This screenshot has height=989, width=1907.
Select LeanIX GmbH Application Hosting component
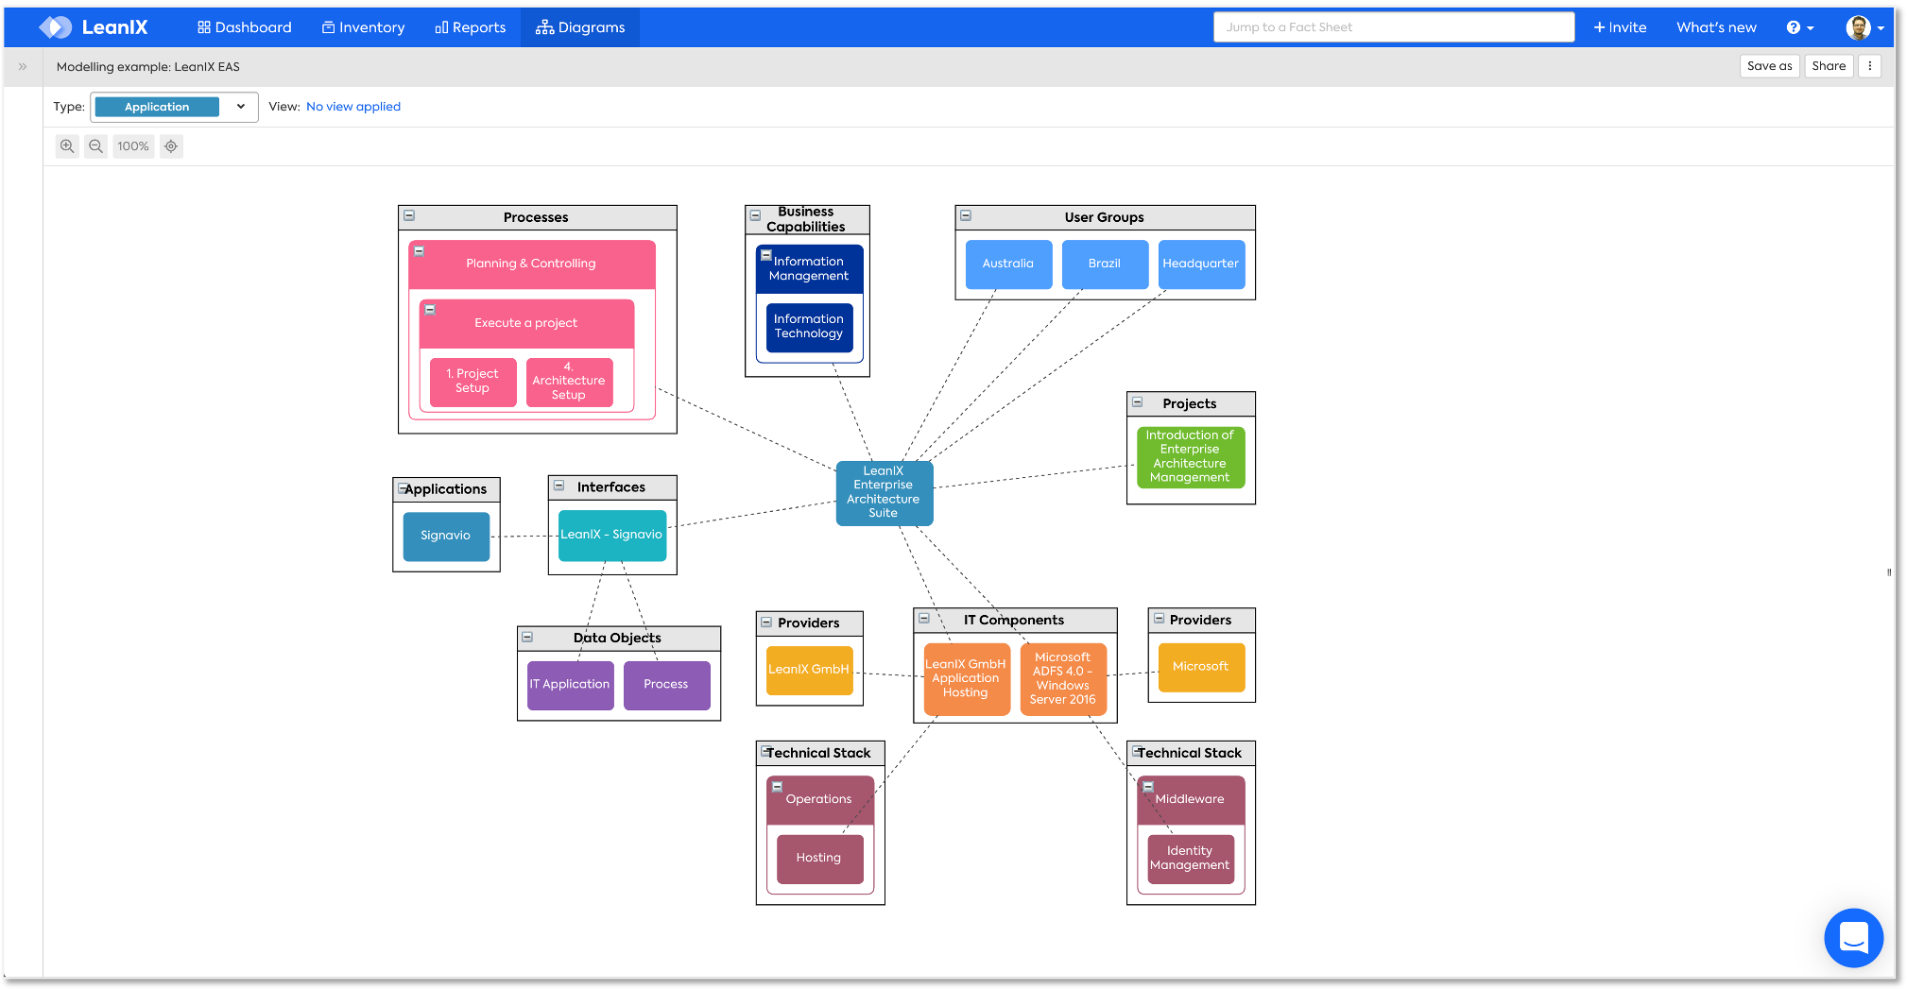tap(966, 679)
